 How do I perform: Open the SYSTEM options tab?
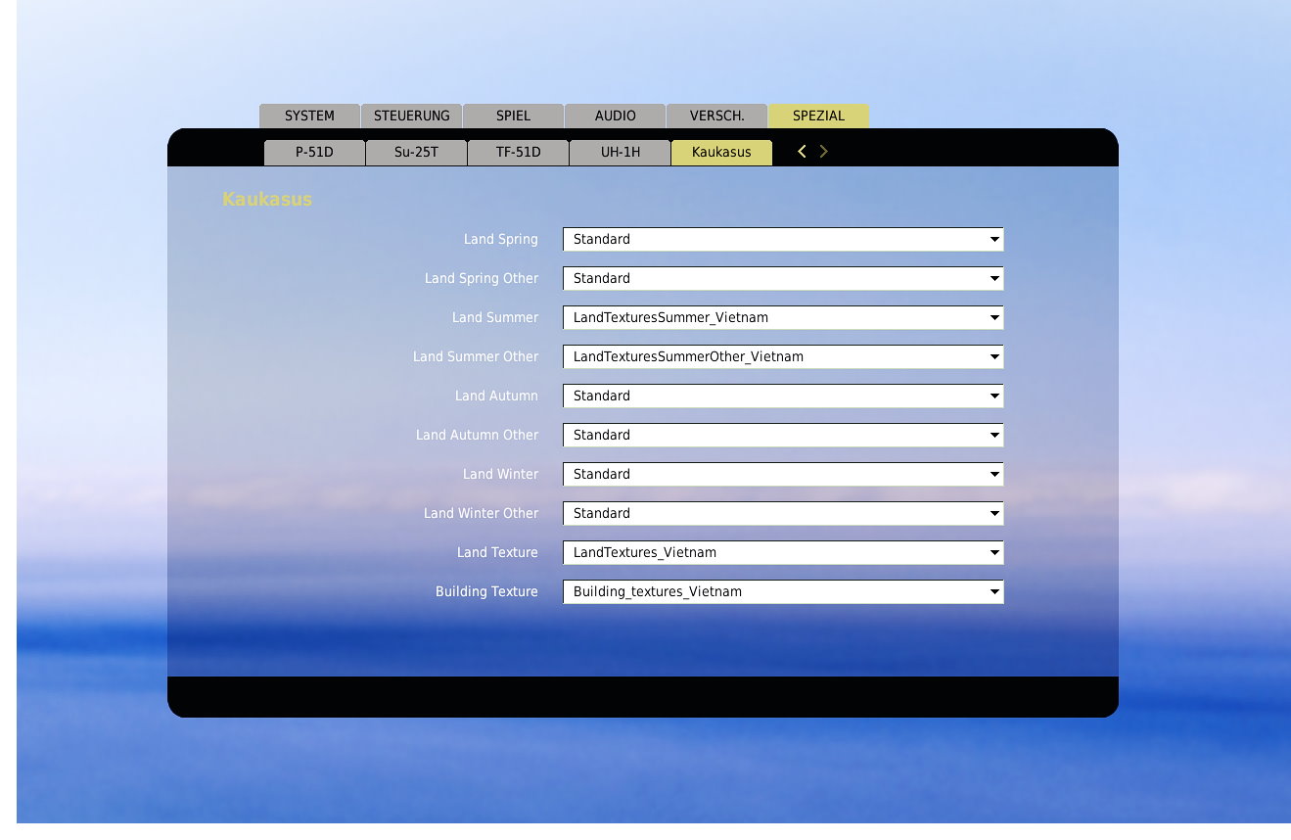[309, 116]
